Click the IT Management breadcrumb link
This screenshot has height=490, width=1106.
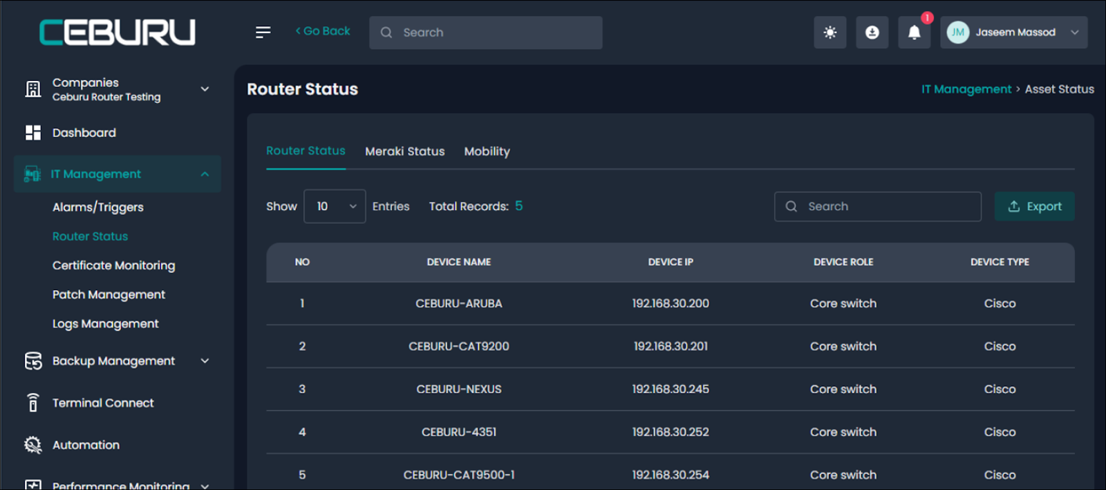(x=966, y=89)
